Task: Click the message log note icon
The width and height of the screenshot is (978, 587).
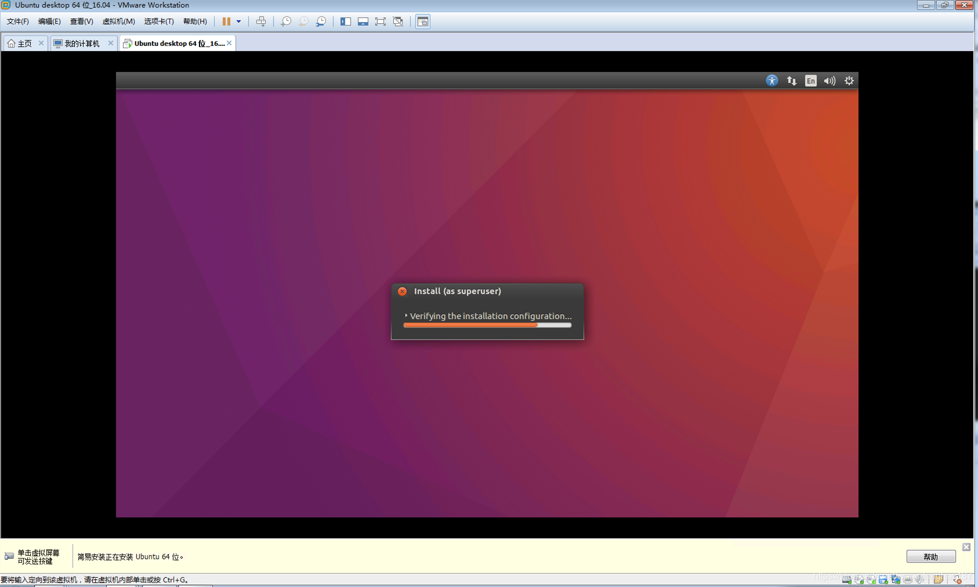Action: [x=938, y=579]
